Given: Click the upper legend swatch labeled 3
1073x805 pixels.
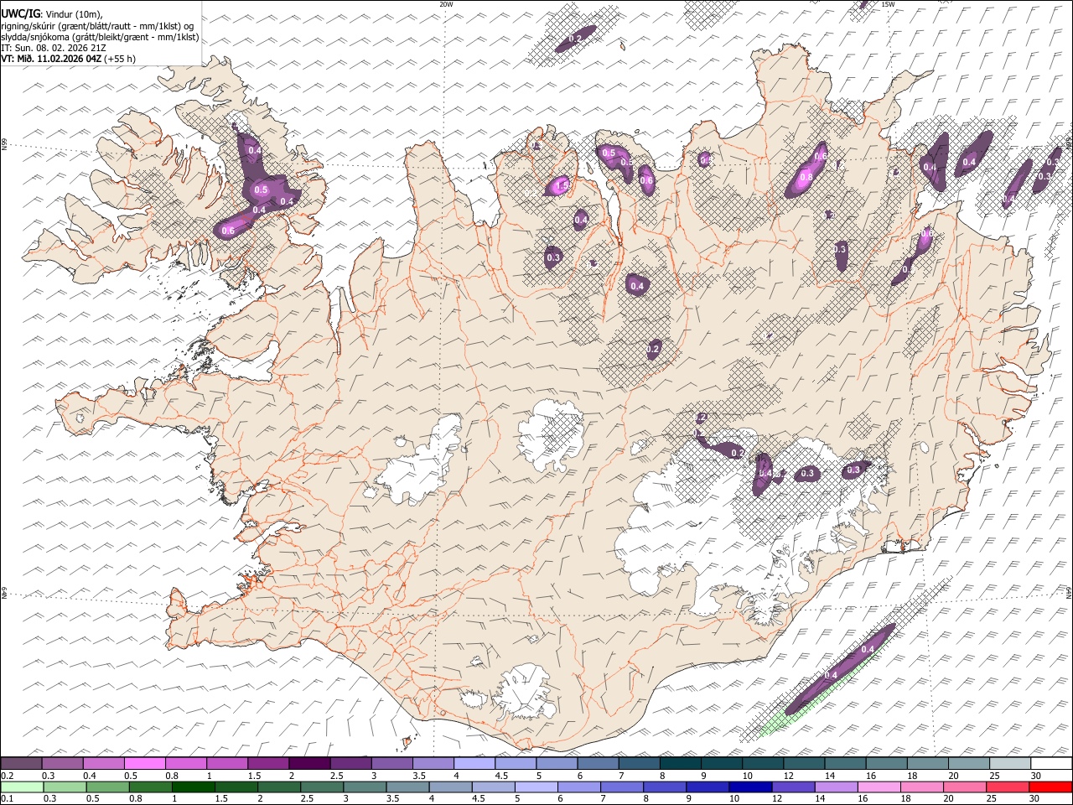Looking at the screenshot, I should [391, 763].
